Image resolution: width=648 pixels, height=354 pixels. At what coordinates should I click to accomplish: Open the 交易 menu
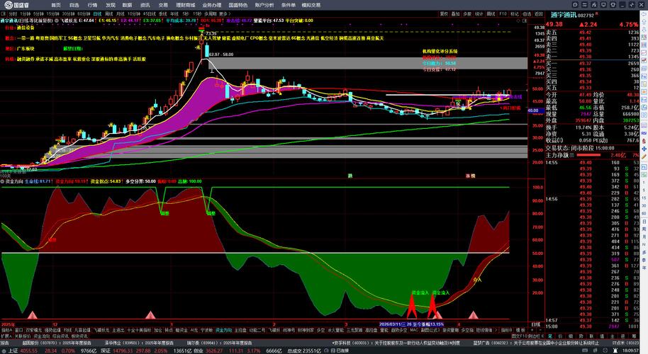[x=163, y=5]
